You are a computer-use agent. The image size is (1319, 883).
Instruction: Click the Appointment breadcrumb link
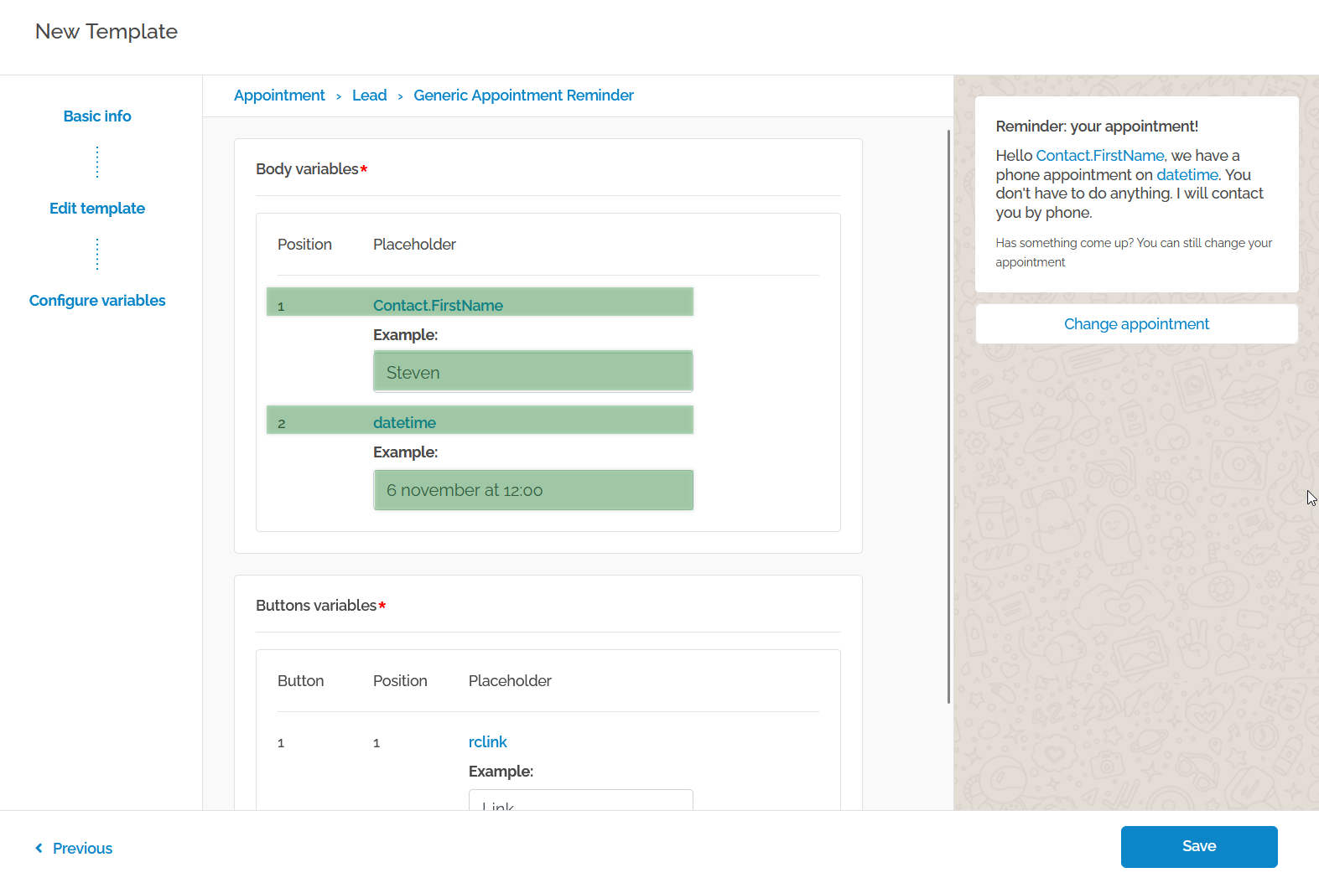[279, 96]
